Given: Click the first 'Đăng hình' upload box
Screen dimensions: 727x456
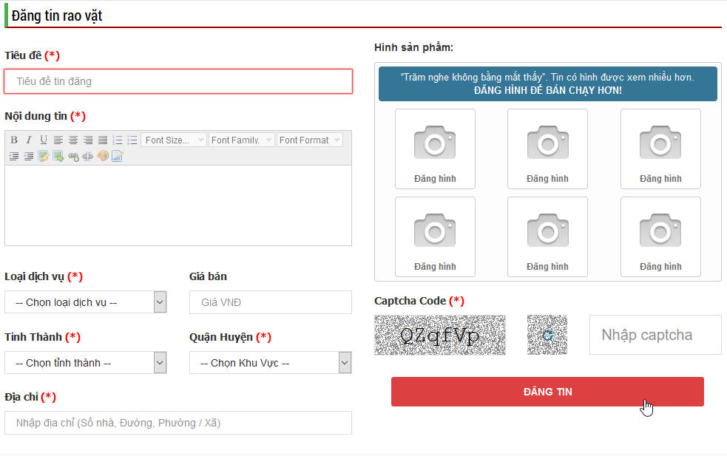Looking at the screenshot, I should point(435,149).
